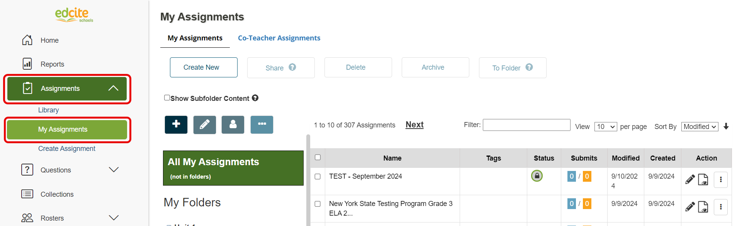Click the edit folder pencil icon
The height and width of the screenshot is (226, 737).
[x=205, y=125]
